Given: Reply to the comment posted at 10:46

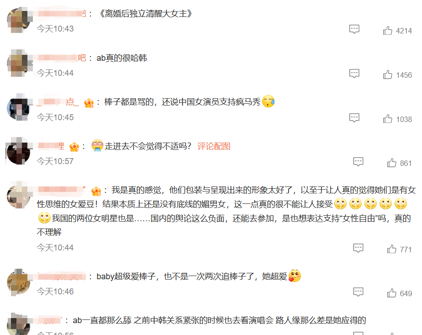Looking at the screenshot, I should (358, 292).
